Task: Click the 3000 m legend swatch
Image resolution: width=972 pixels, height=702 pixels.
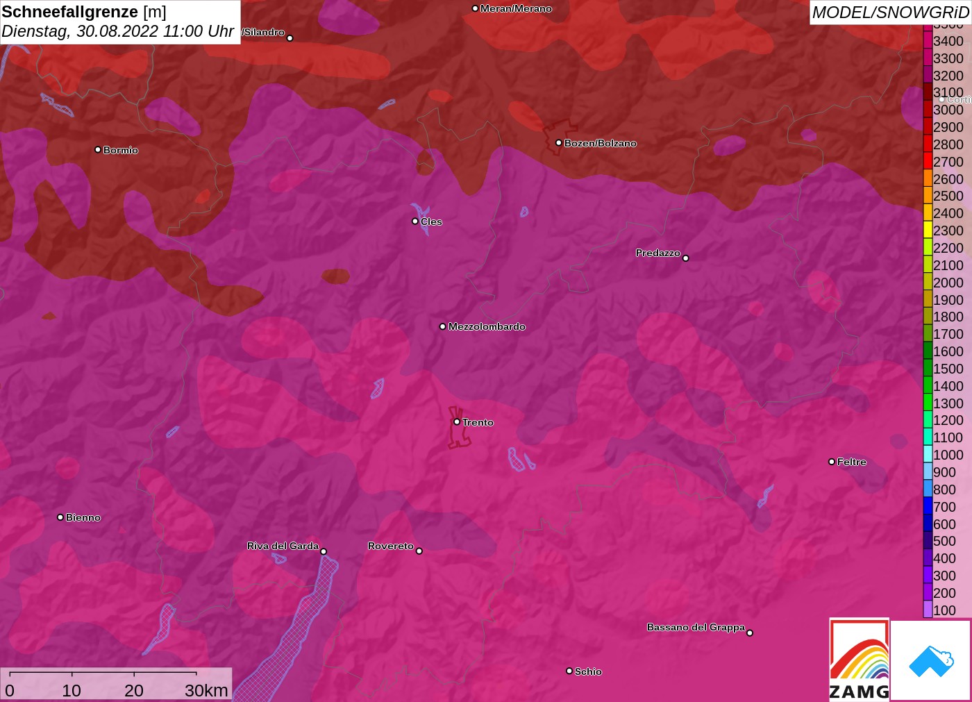Action: point(928,109)
